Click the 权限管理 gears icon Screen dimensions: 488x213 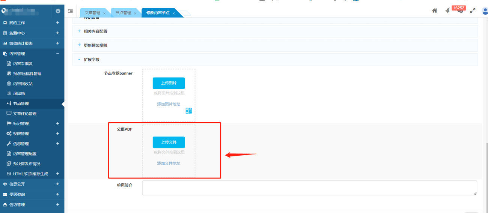tap(9, 133)
